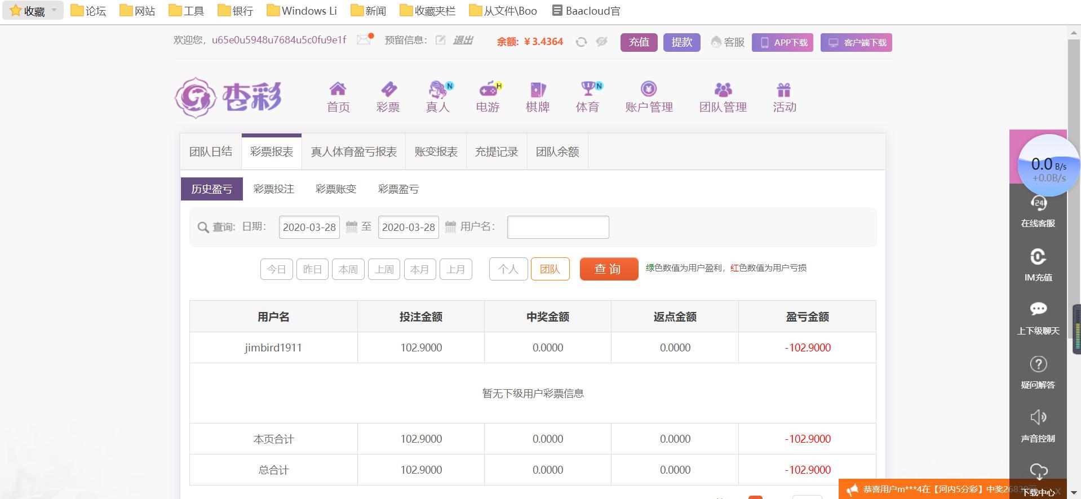The width and height of the screenshot is (1081, 499).
Task: Hide balance with eye icon
Action: (602, 42)
